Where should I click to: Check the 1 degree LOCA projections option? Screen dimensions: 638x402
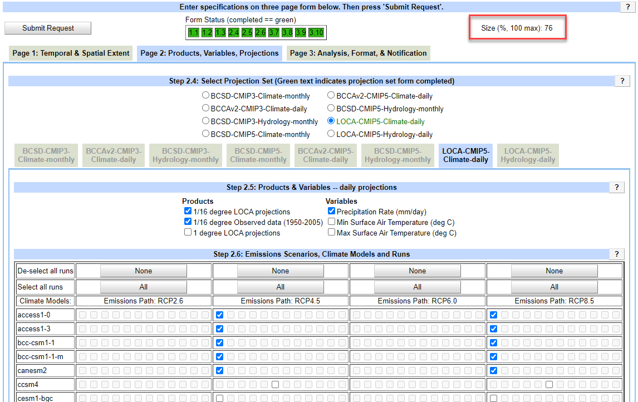coord(188,232)
